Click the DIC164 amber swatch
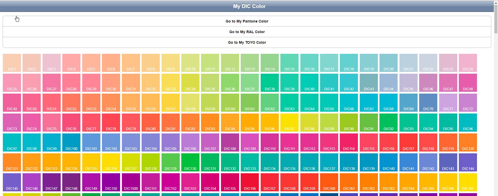The width and height of the screenshot is (498, 196). tap(409, 182)
